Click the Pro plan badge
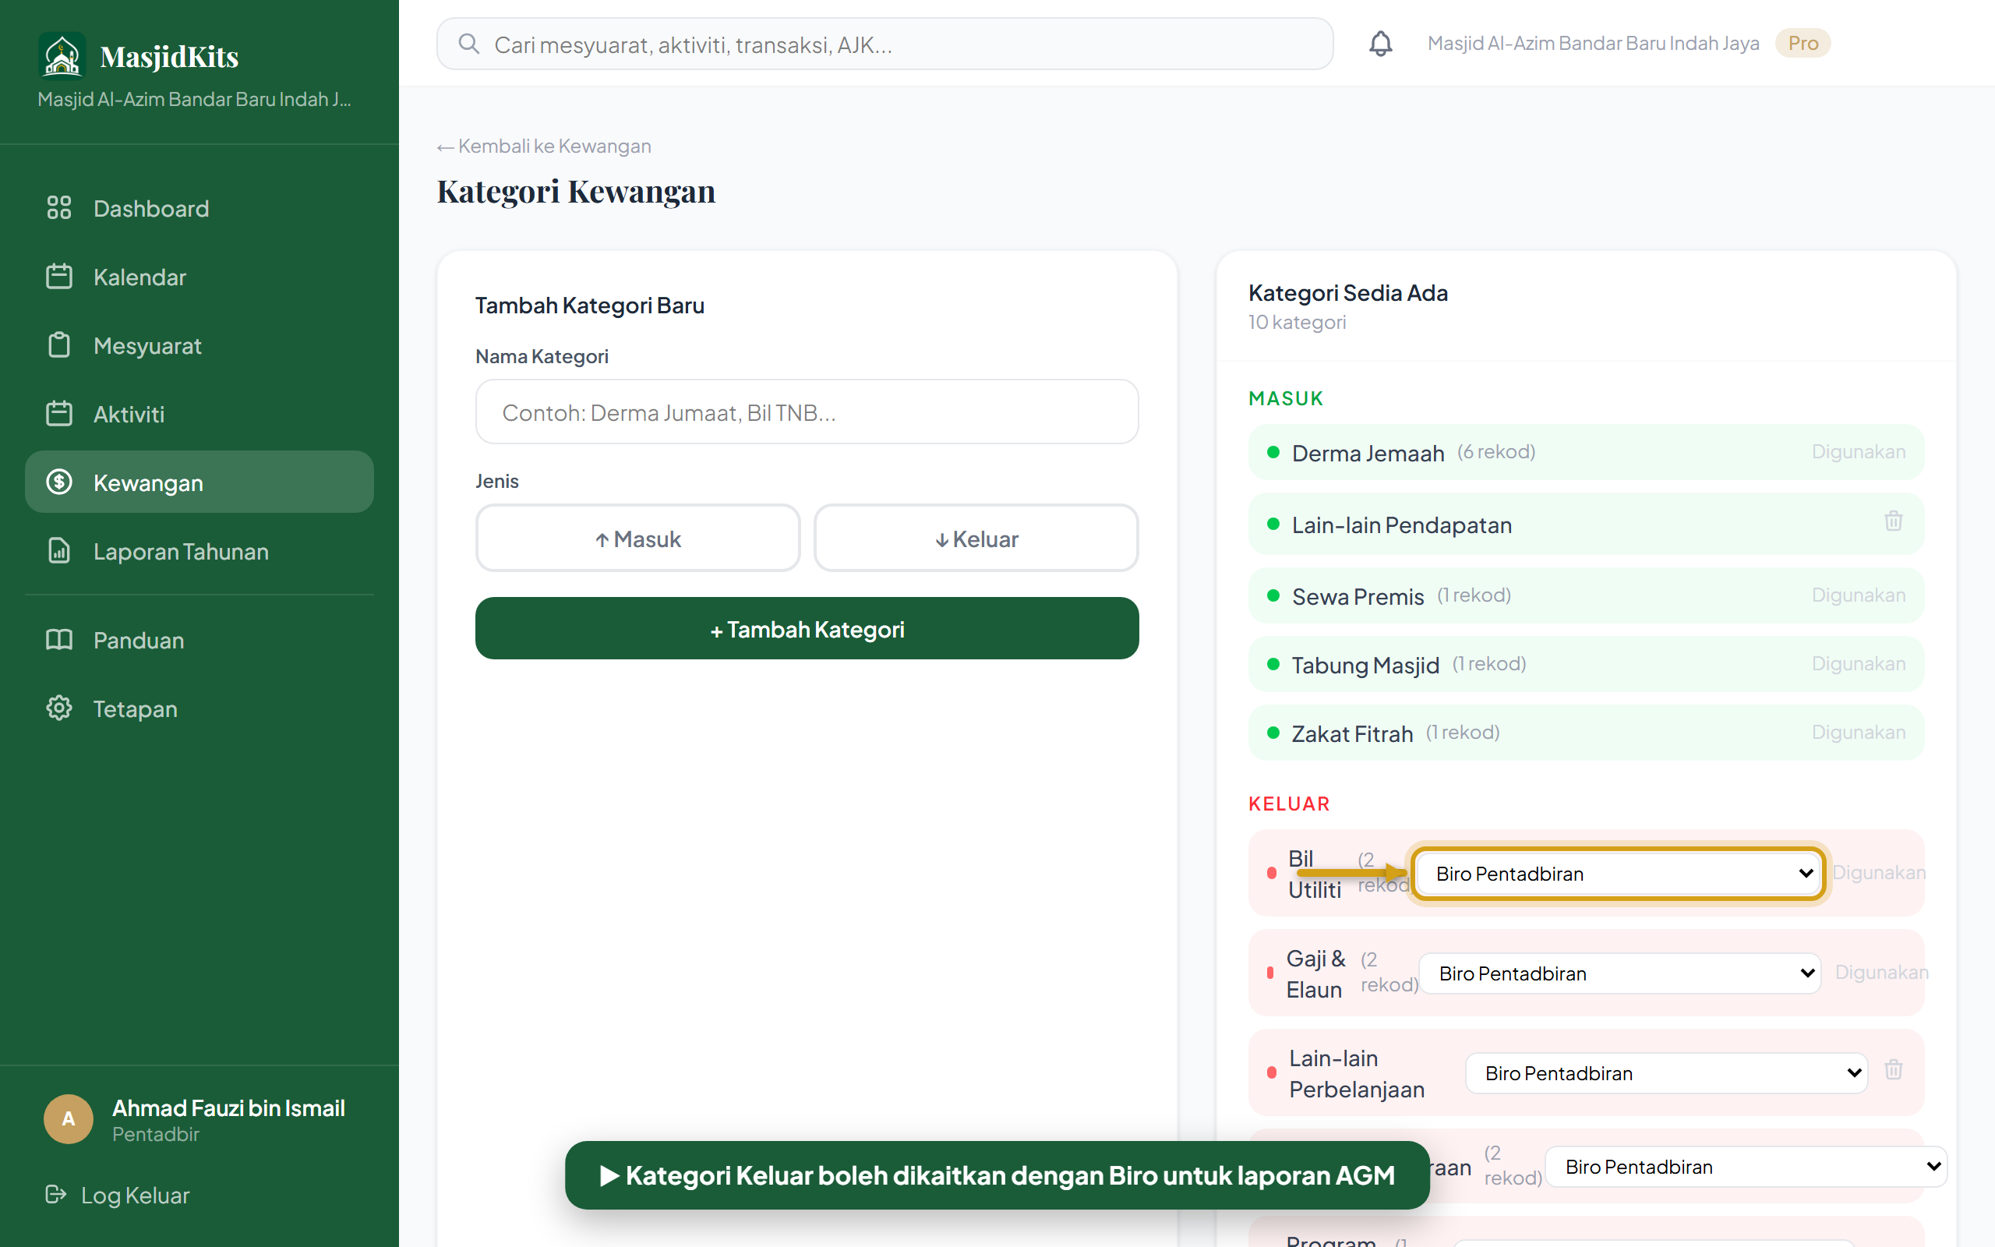1995x1247 pixels. point(1802,43)
